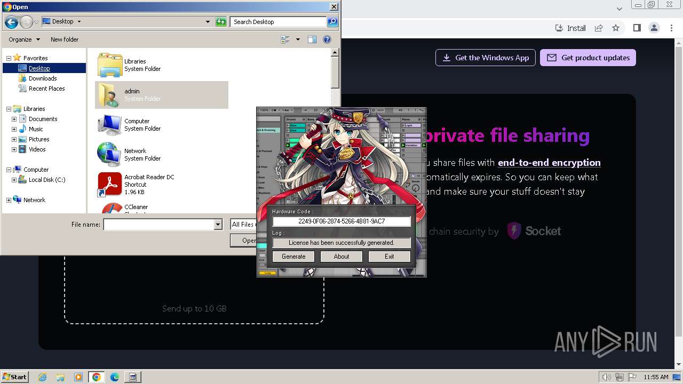The image size is (683, 384).
Task: Click Get the Windows App button
Action: 486,58
